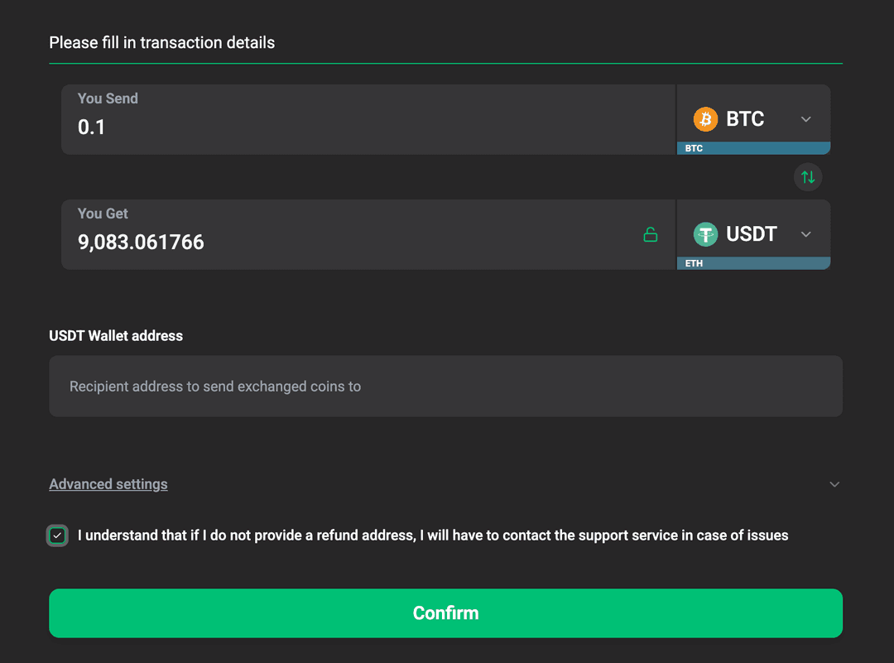The height and width of the screenshot is (663, 894).
Task: Click the blue BTC network tag
Action: [x=753, y=148]
